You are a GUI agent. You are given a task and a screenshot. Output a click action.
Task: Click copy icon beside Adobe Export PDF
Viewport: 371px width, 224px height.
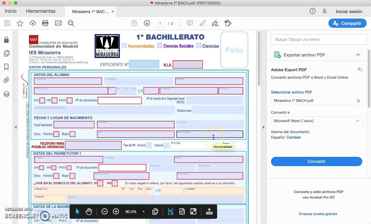click(360, 69)
